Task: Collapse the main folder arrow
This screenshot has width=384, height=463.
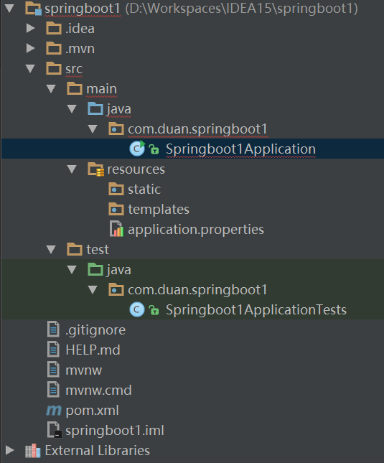Action: click(51, 88)
